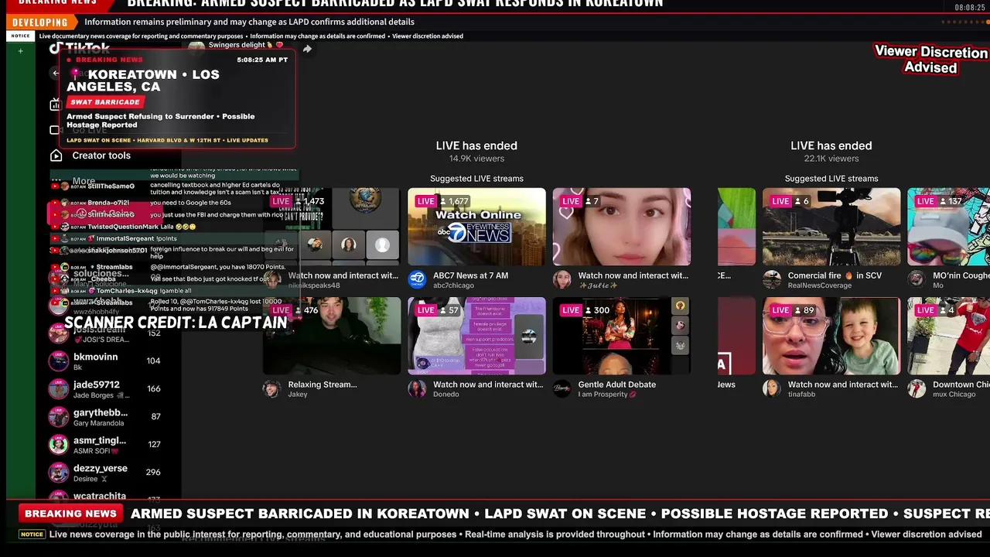The height and width of the screenshot is (557, 990).
Task: Click the "abc7chicago" username
Action: point(454,285)
